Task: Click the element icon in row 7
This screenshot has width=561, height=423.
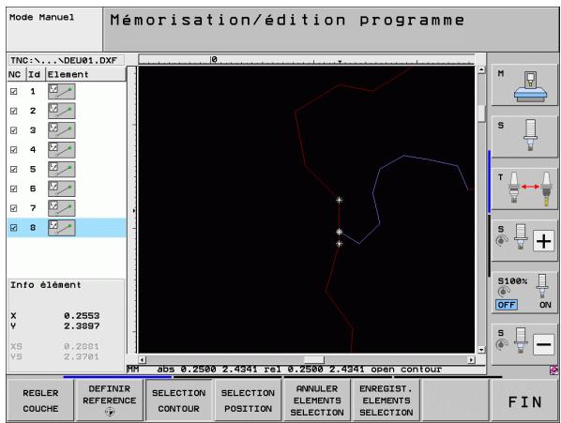Action: pos(62,208)
